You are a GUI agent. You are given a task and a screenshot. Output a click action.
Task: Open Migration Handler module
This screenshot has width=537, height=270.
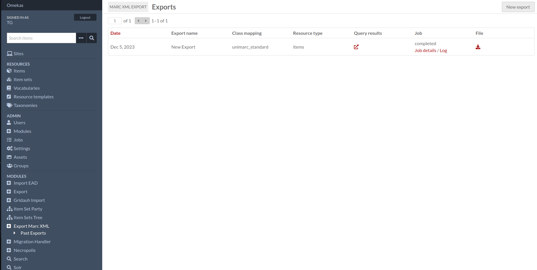32,242
